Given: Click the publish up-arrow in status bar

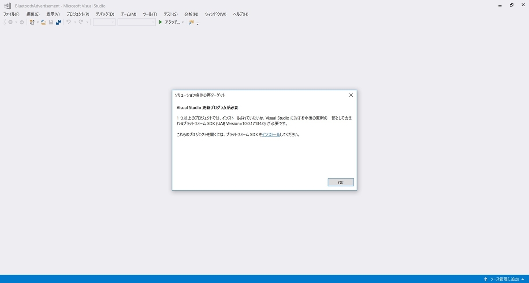Looking at the screenshot, I should (x=486, y=279).
